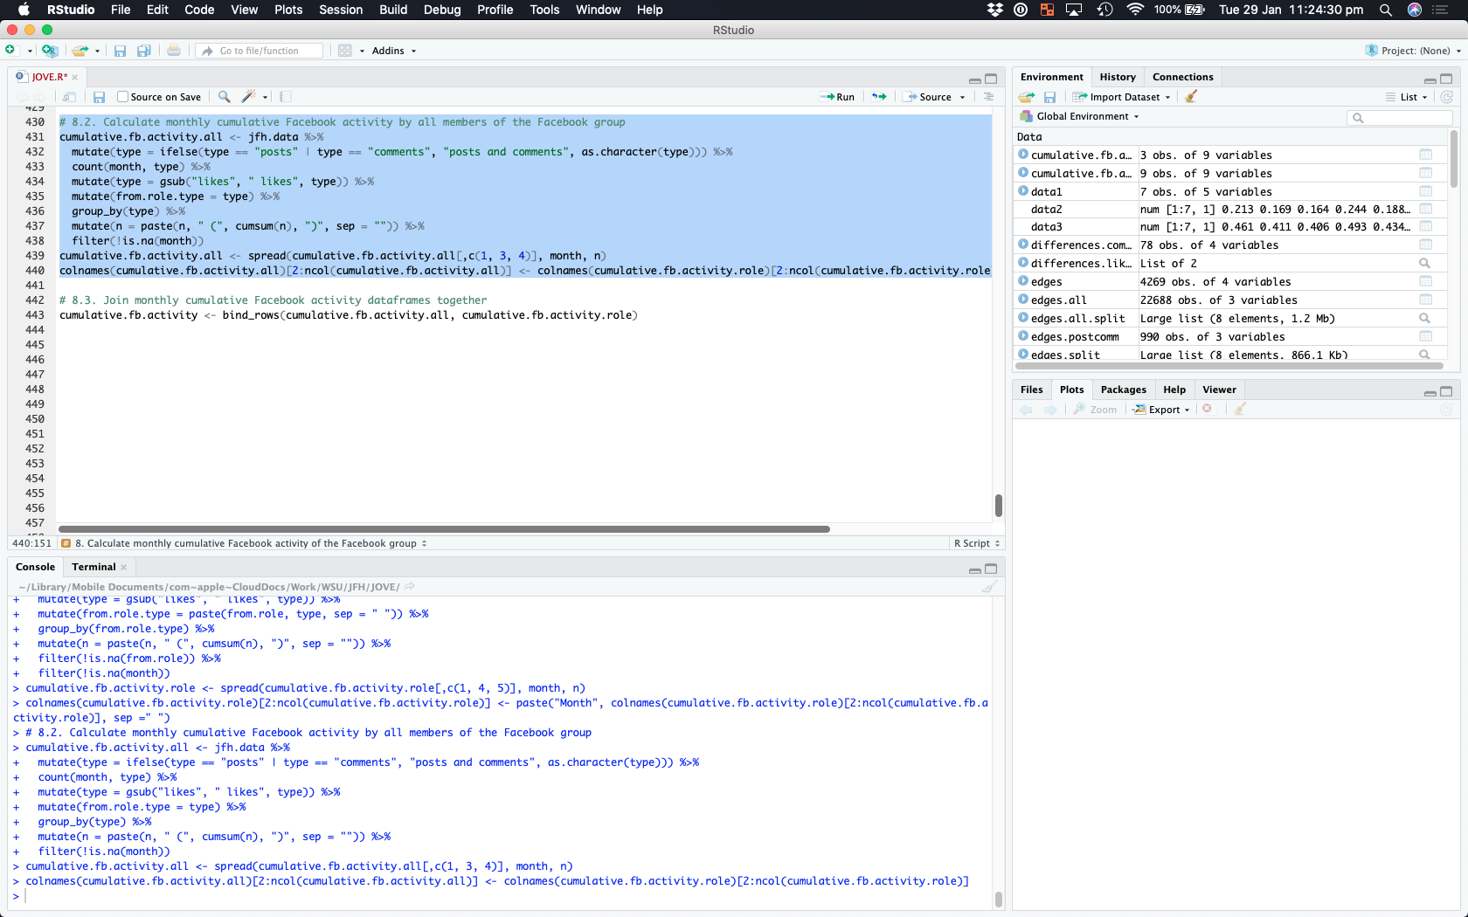Click the save workspace icon in Environment
Viewport: 1468px width, 917px height.
tap(1049, 97)
